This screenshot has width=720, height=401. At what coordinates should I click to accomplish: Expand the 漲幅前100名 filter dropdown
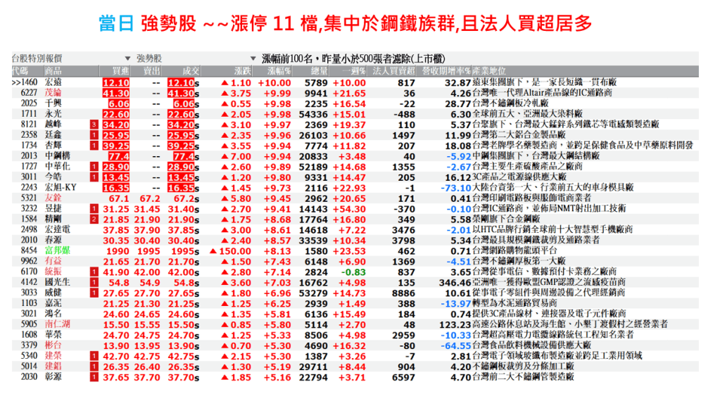[253, 58]
